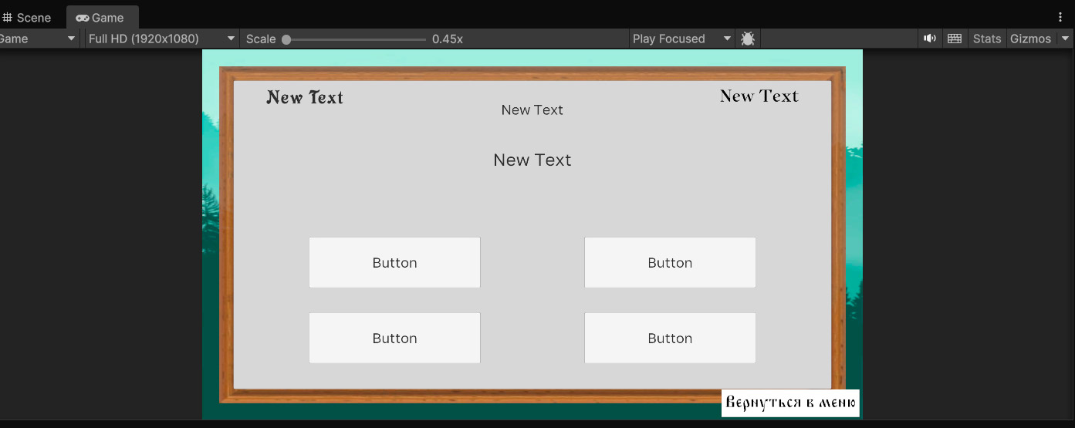Screen dimensions: 1075x428
Task: Toggle the Stats overlay
Action: 986,39
